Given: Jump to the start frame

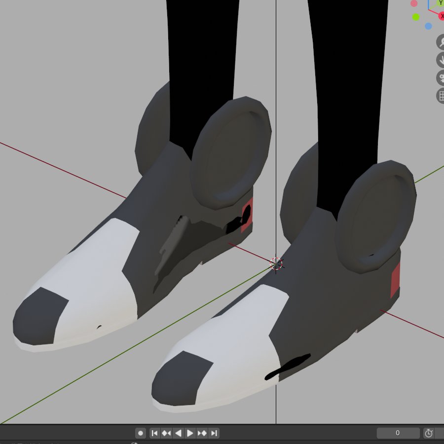Looking at the screenshot, I should [x=154, y=433].
